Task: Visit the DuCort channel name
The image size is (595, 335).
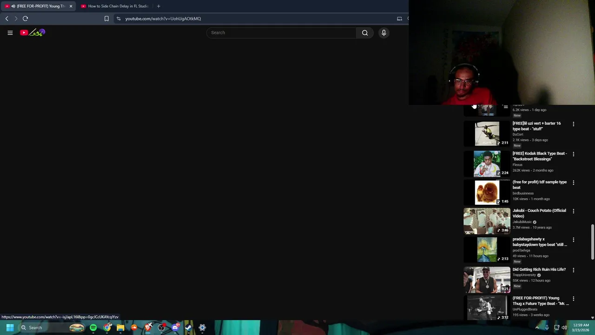Action: tap(518, 134)
